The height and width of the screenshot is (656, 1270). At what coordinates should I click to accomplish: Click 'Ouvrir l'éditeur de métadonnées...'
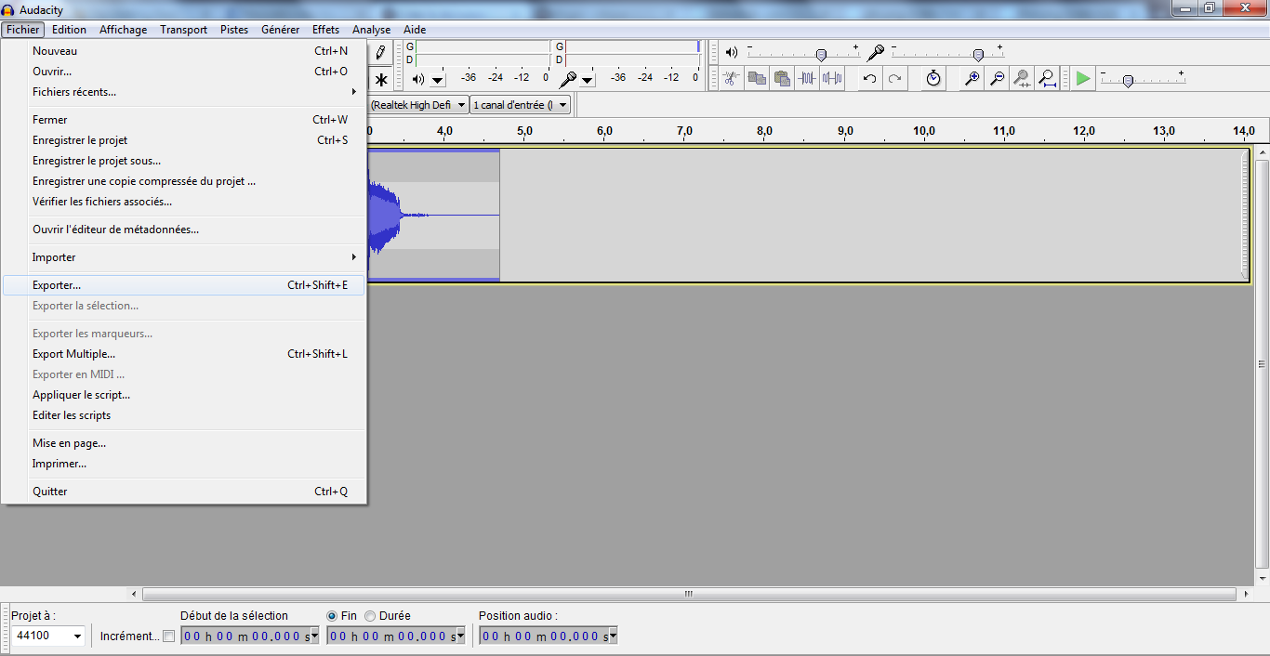tap(100, 230)
